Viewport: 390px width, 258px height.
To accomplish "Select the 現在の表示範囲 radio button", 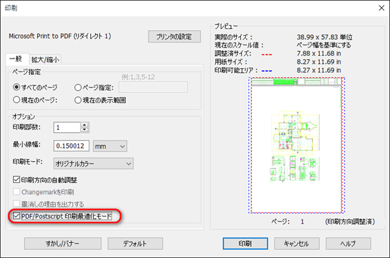I will tap(78, 100).
